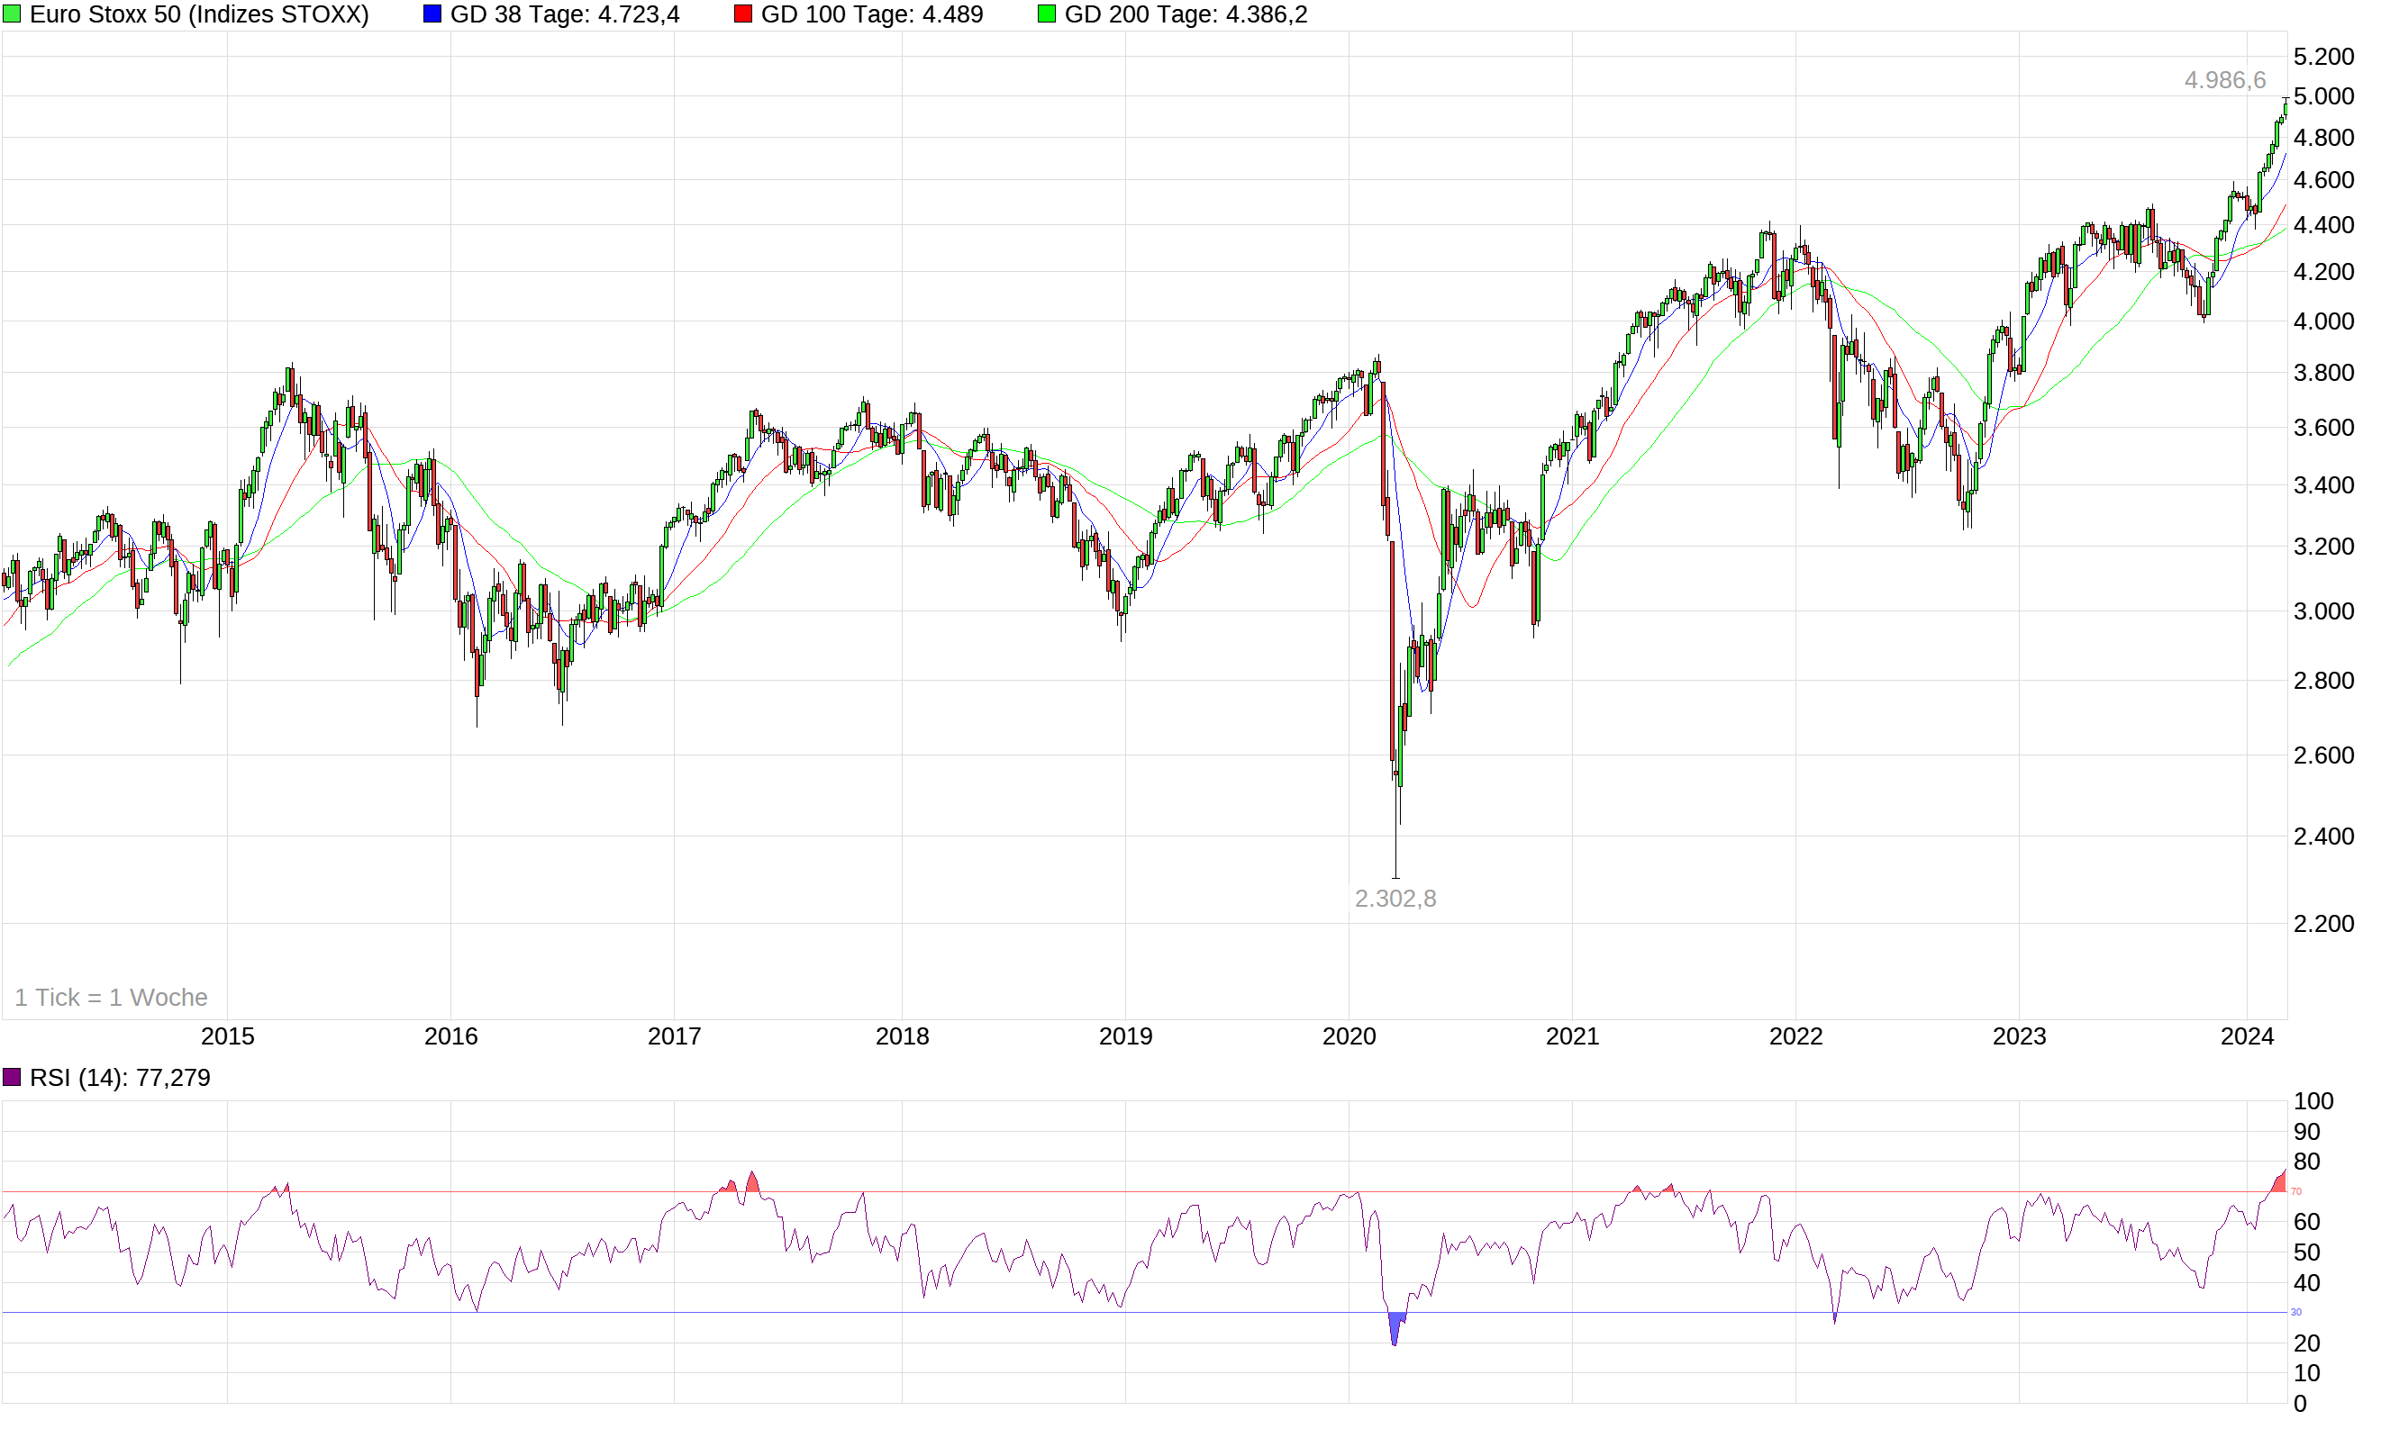Click the RSI axis label 40
The image size is (2381, 1429).
point(2307,1282)
